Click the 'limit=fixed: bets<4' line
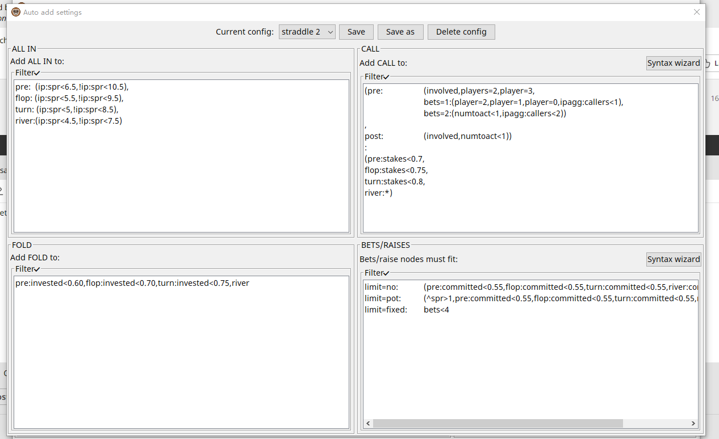This screenshot has height=439, width=719. tap(407, 310)
